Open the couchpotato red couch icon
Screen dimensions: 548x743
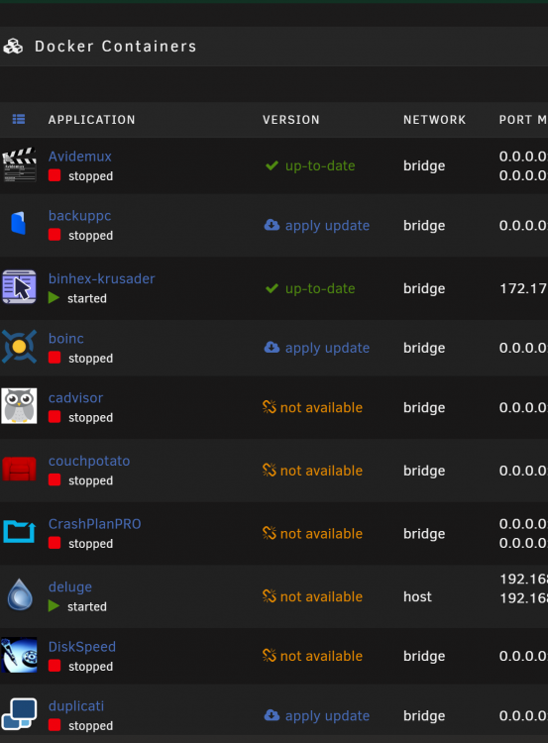[19, 470]
